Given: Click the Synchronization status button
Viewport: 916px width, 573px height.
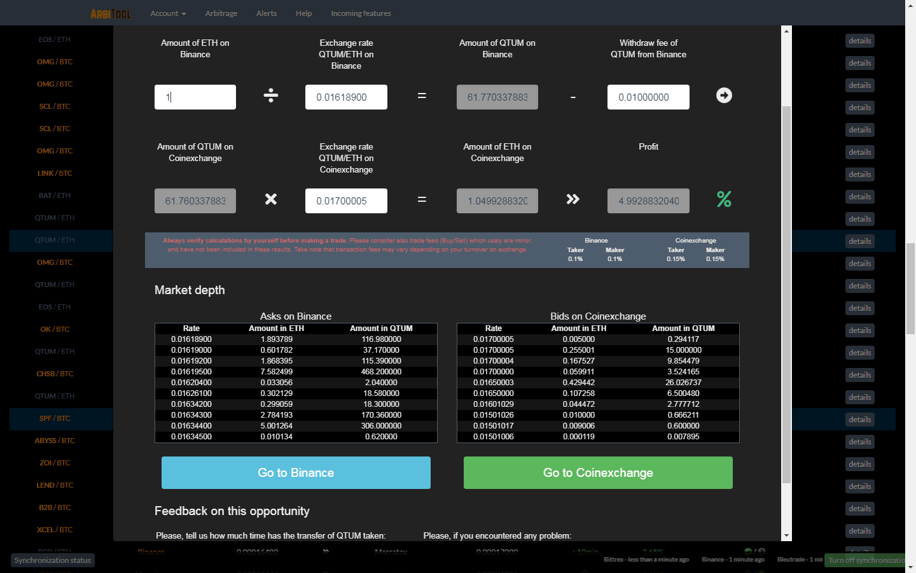Looking at the screenshot, I should tap(53, 560).
